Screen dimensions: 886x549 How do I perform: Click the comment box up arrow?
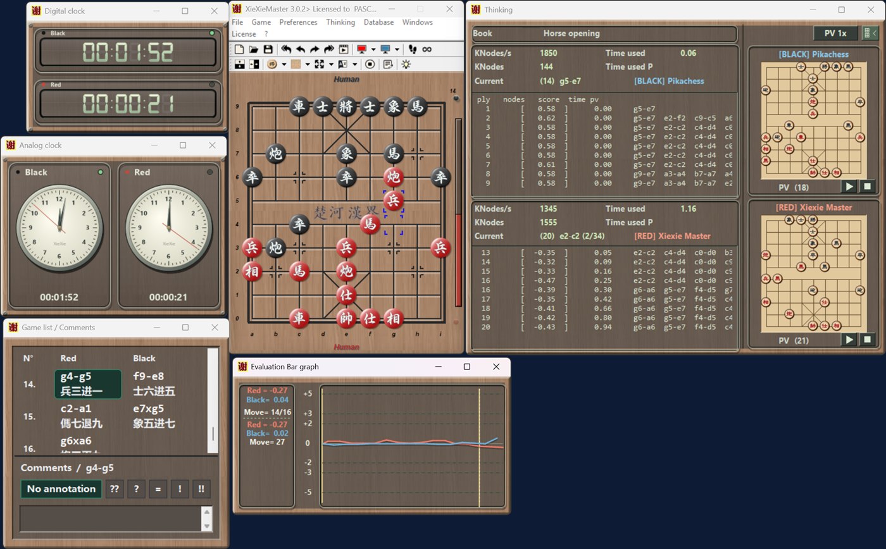click(x=206, y=512)
